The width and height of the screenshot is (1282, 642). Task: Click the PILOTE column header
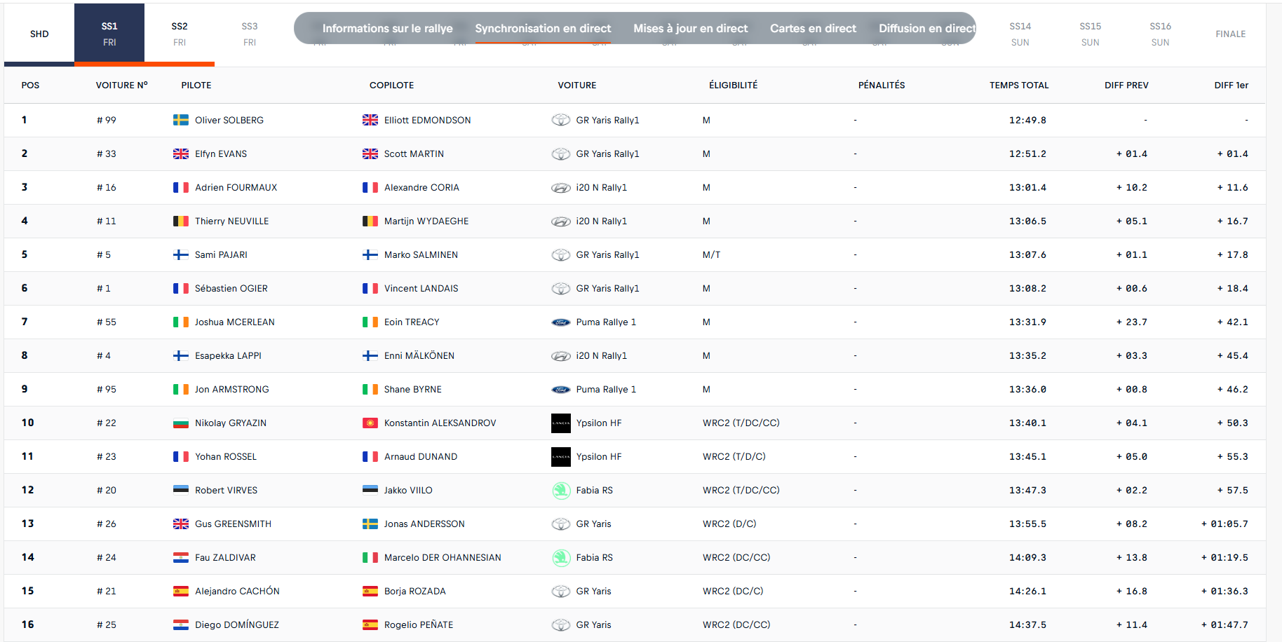click(x=196, y=85)
